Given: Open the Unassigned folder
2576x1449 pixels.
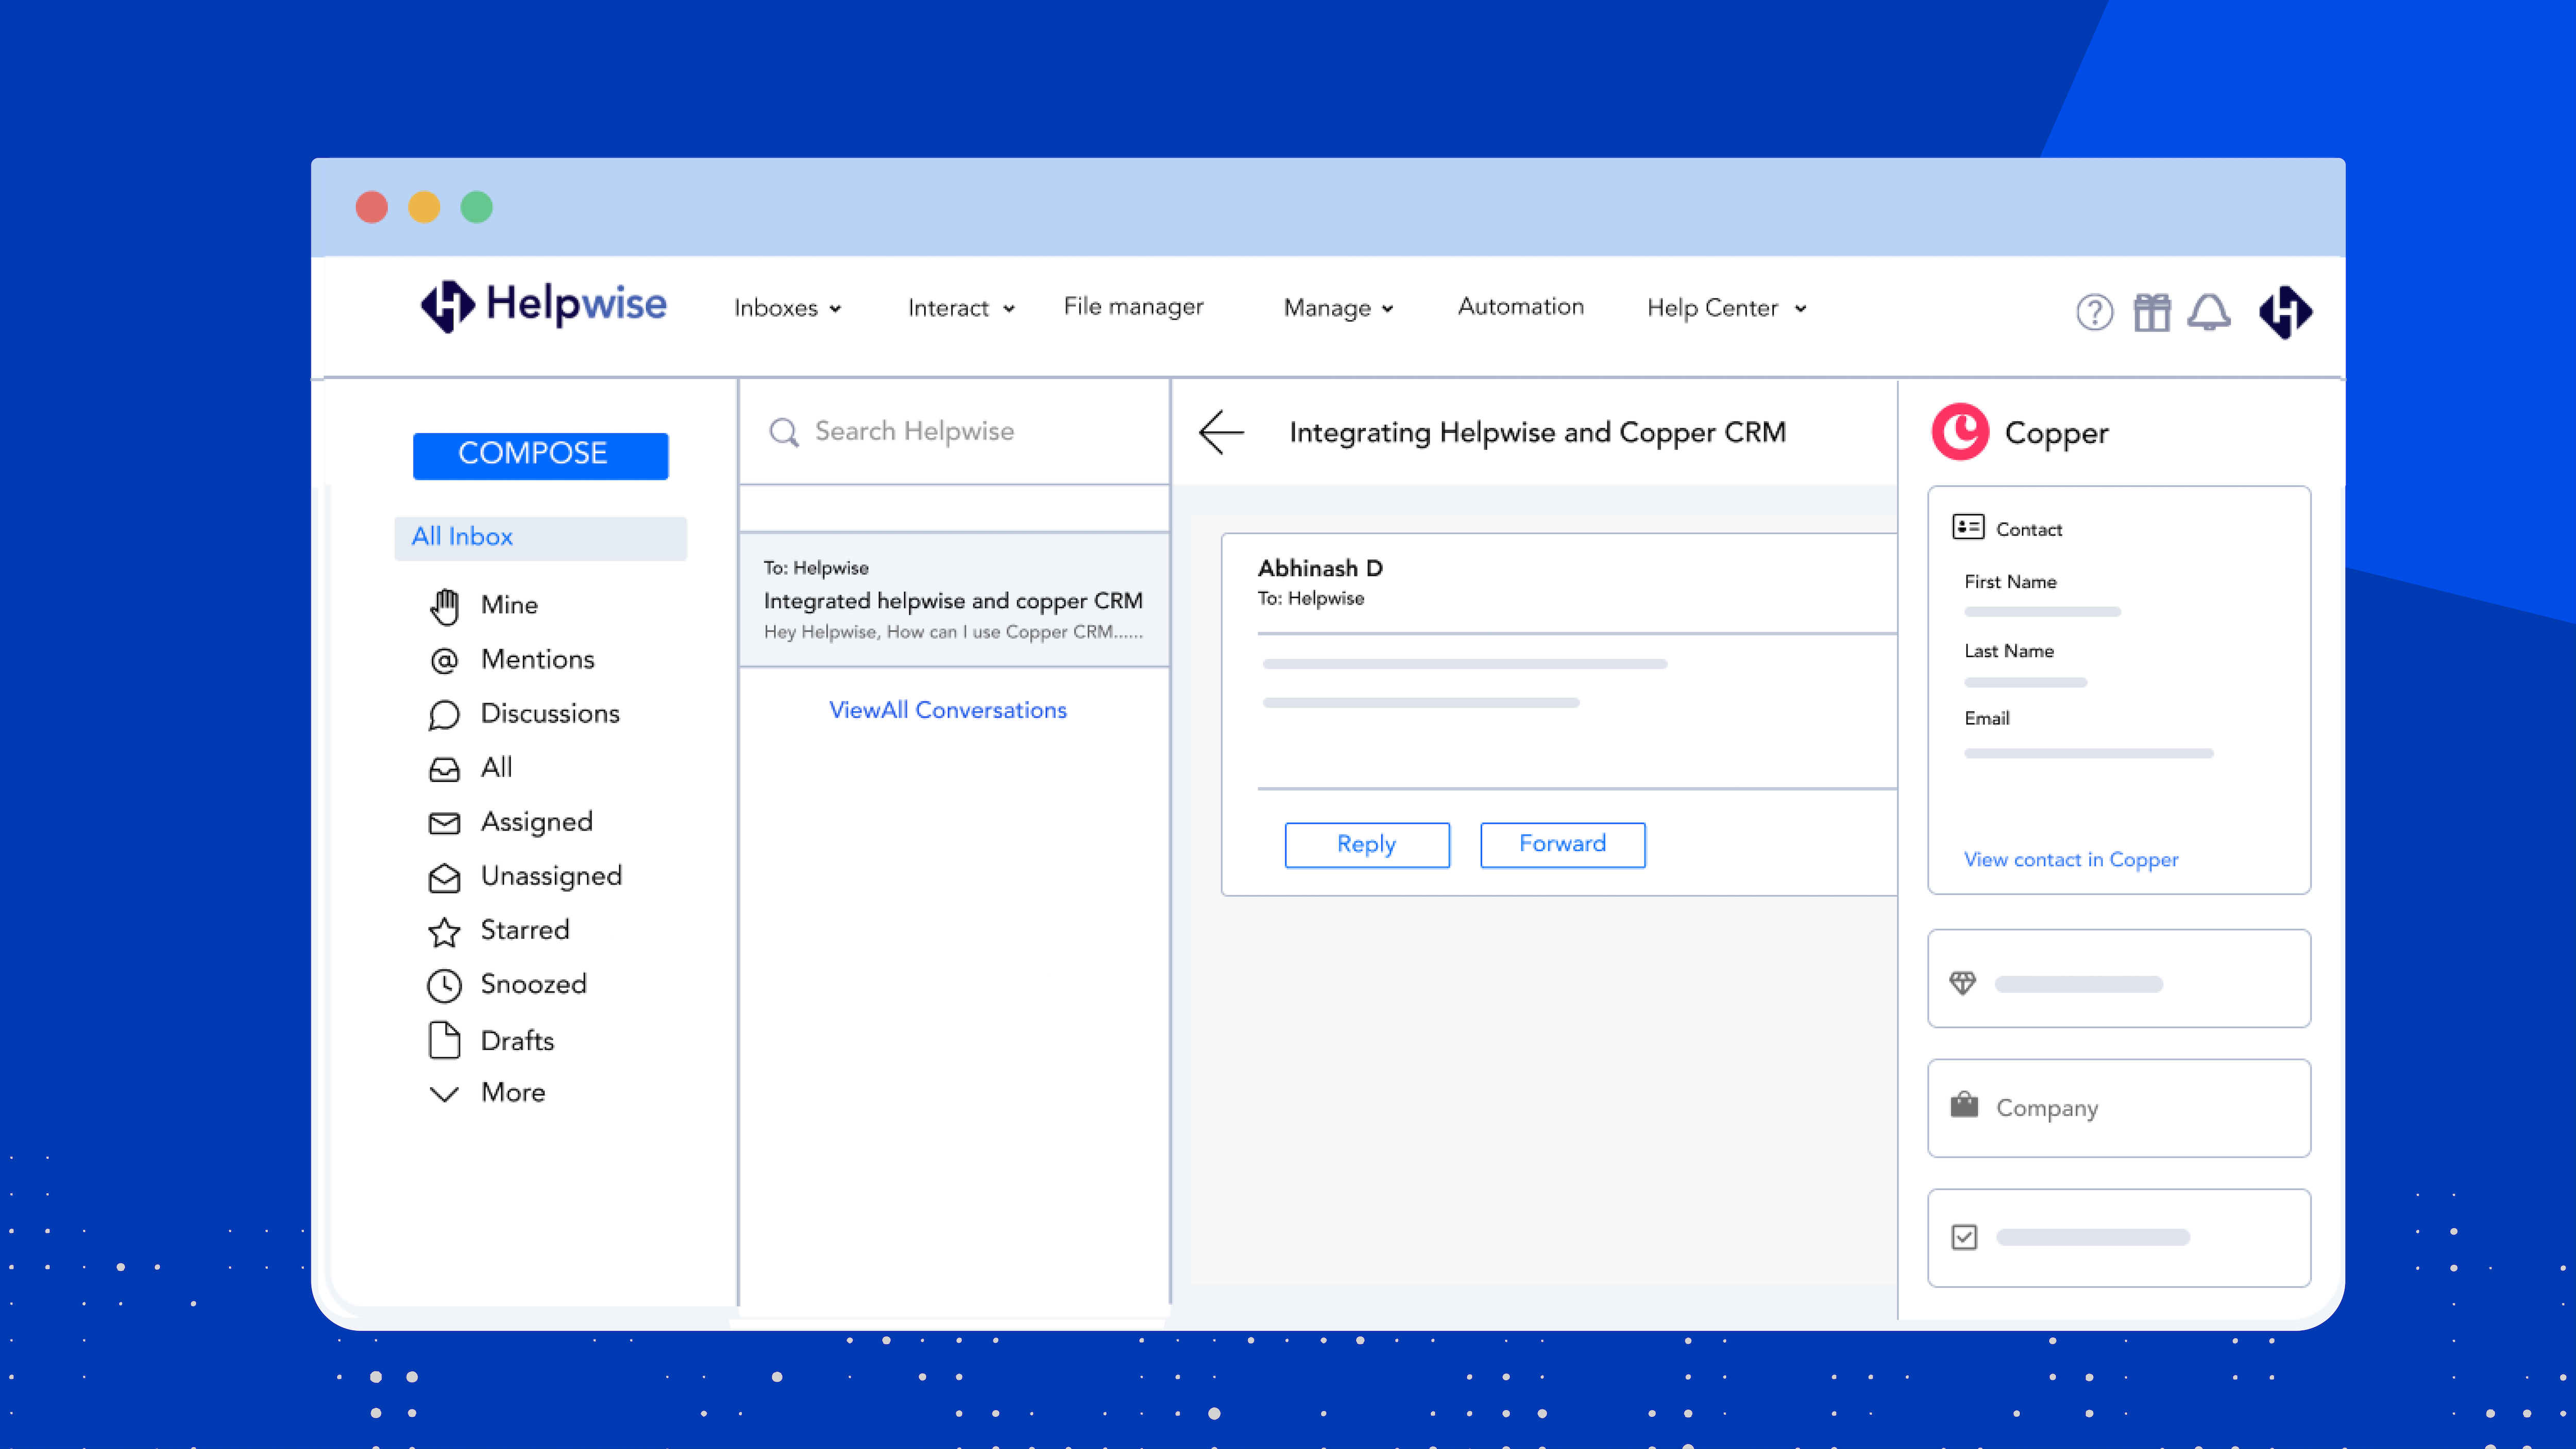Looking at the screenshot, I should (x=552, y=876).
